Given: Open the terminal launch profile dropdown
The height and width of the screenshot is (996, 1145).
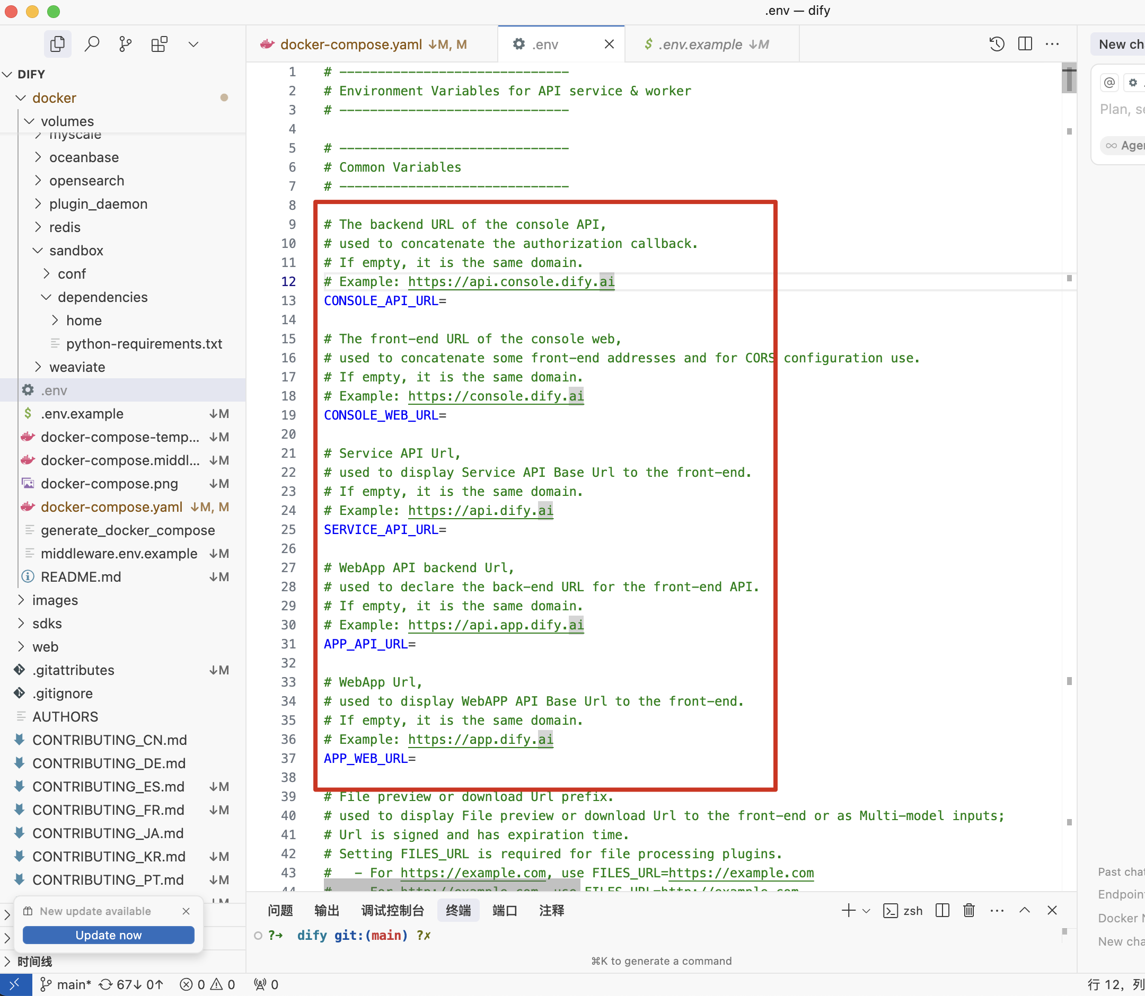Looking at the screenshot, I should click(866, 911).
